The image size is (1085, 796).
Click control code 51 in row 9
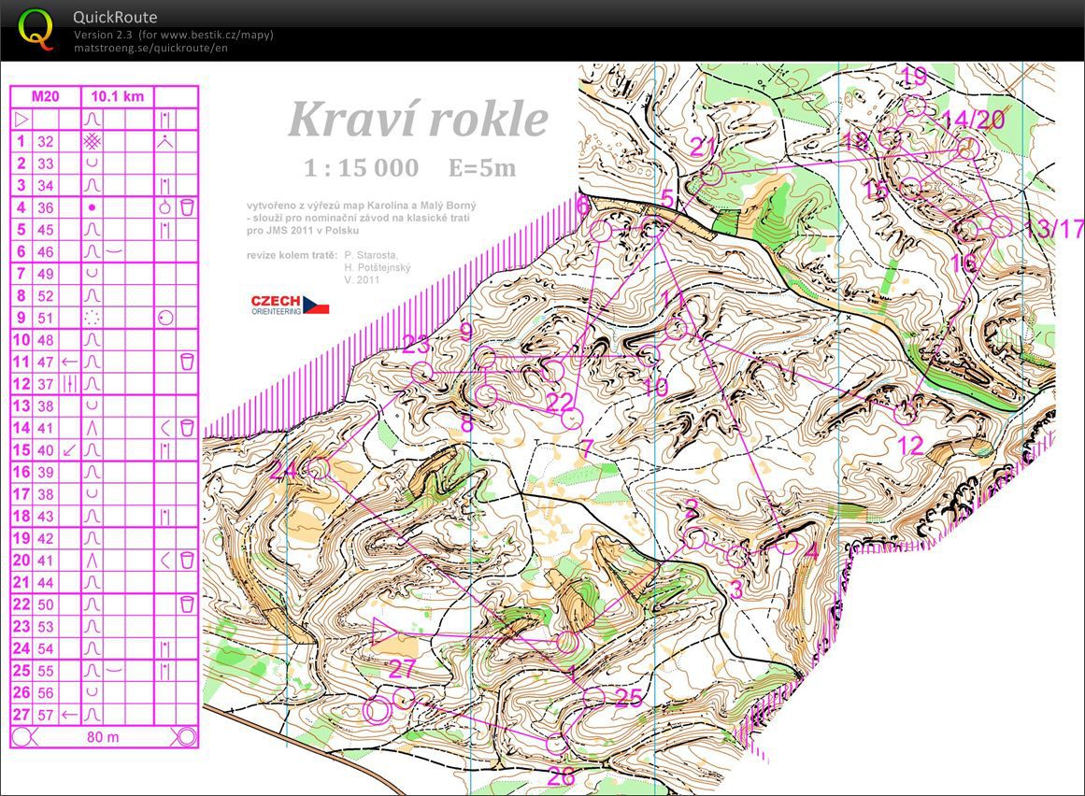tap(46, 319)
